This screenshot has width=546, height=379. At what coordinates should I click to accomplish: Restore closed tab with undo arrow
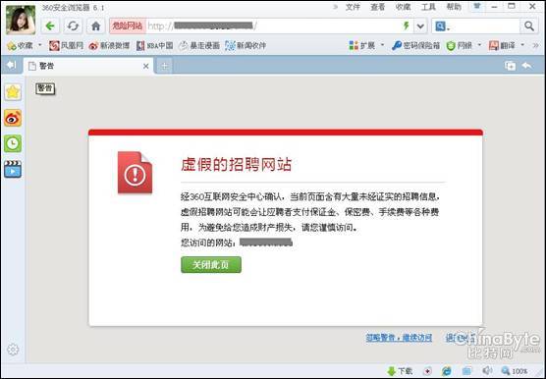tap(527, 66)
